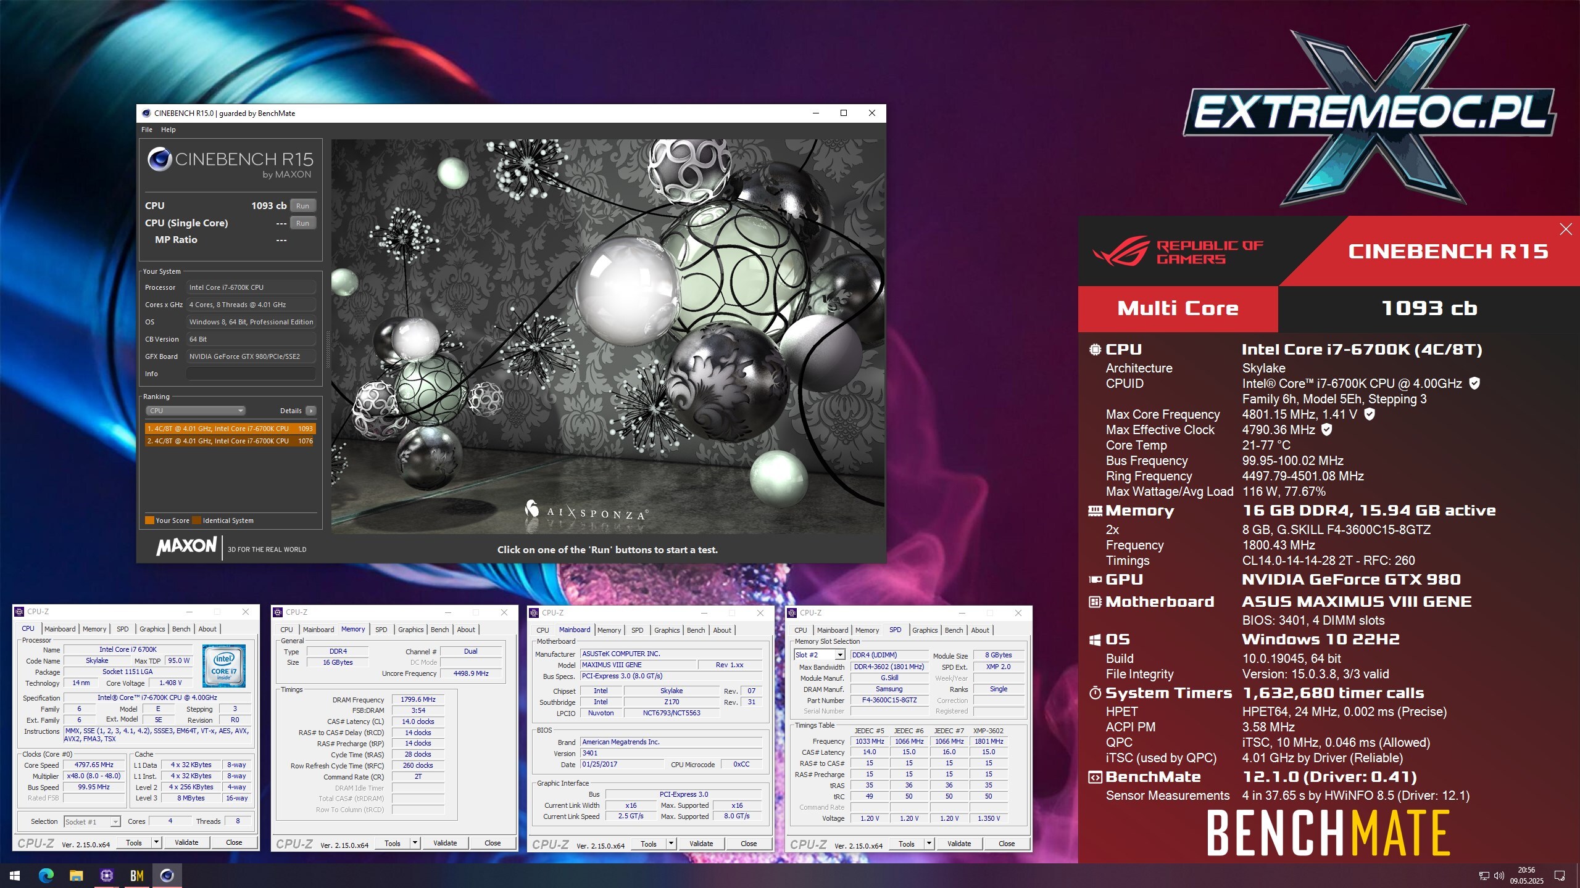Run the CPU Single Core test

click(x=302, y=223)
